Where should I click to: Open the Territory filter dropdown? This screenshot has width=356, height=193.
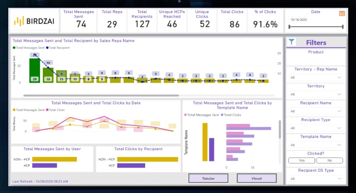click(316, 94)
